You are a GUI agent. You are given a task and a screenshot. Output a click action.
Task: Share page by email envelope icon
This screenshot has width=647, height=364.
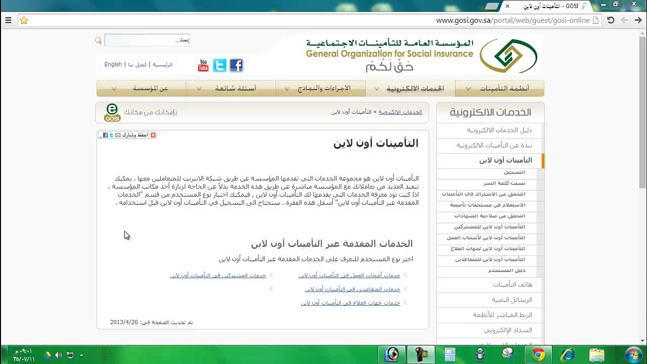118,135
